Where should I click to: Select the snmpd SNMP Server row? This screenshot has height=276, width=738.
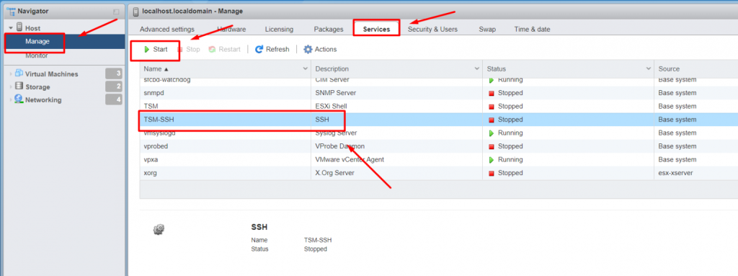coord(439,93)
